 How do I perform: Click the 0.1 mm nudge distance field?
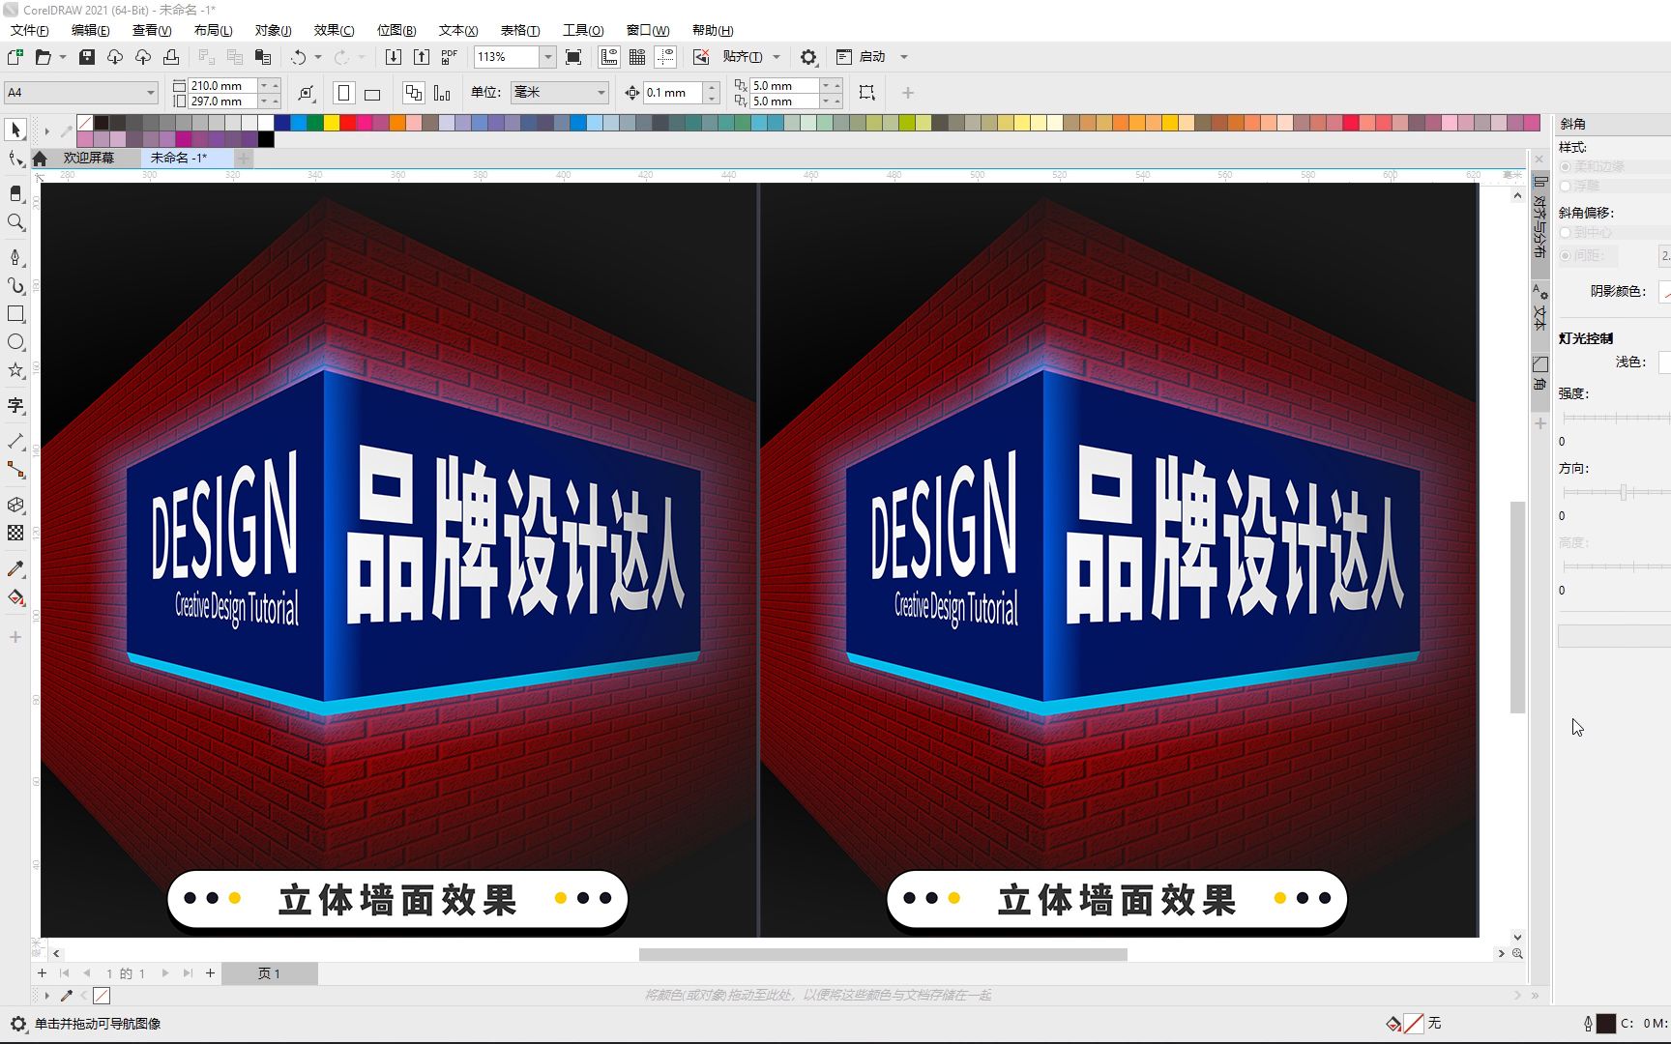[x=675, y=92]
